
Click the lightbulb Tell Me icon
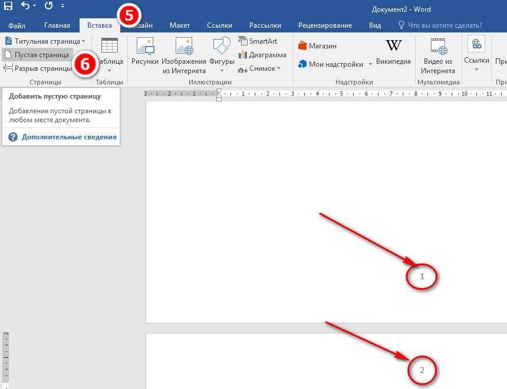pos(401,25)
